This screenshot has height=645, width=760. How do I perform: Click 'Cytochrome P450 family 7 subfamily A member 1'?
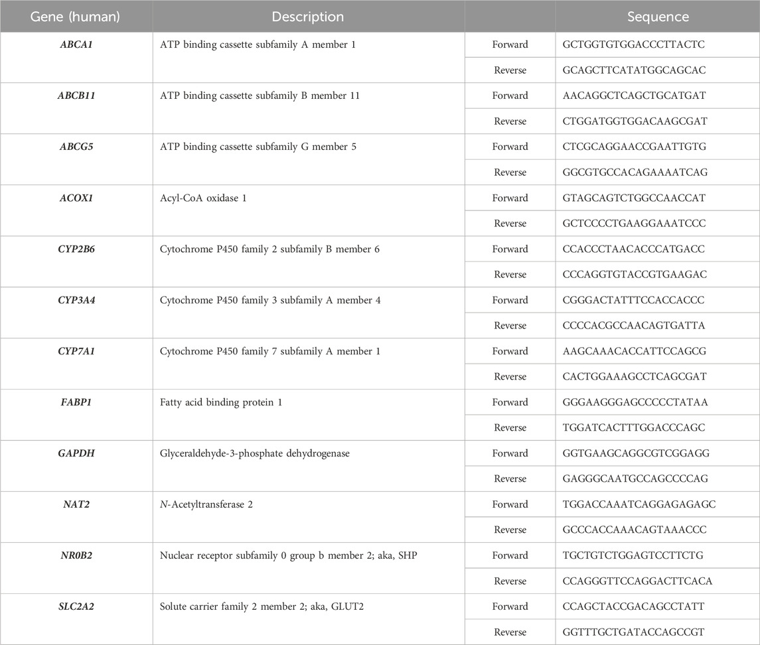pyautogui.click(x=270, y=351)
